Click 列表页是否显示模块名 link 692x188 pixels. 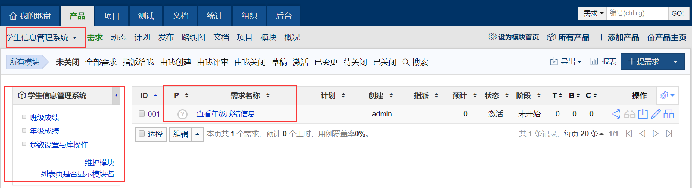[77, 174]
